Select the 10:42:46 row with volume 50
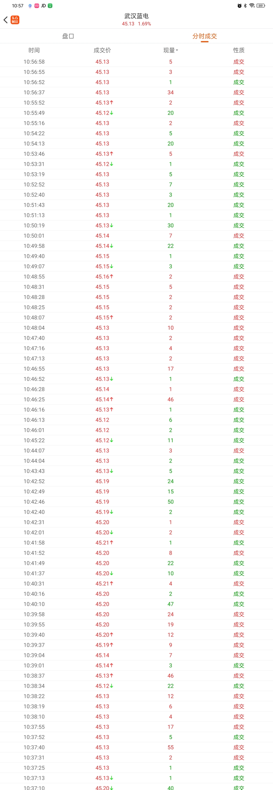 [136, 502]
